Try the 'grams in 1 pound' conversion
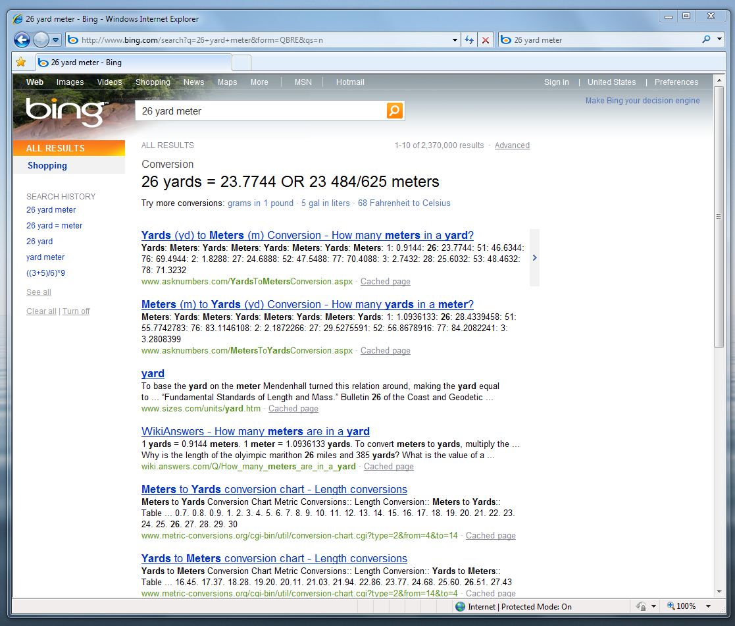The width and height of the screenshot is (735, 626). point(261,203)
